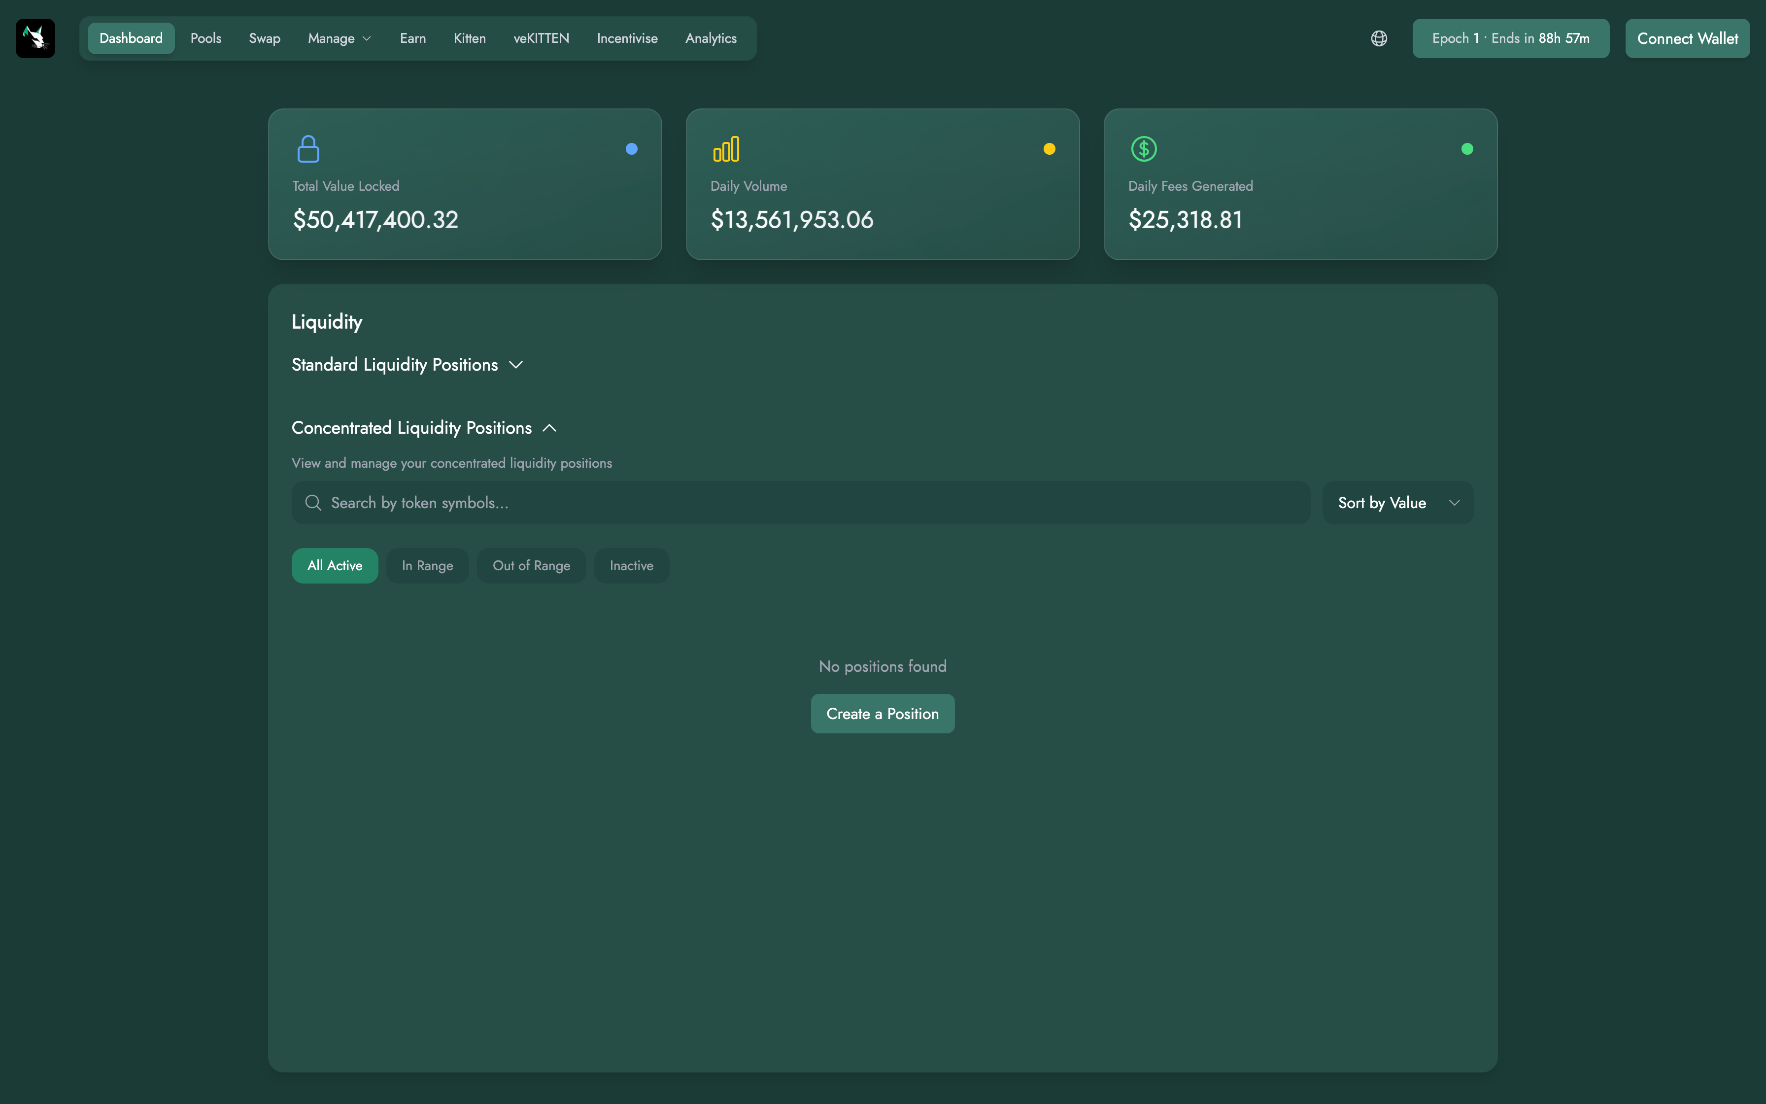Click Create a Position button

tap(883, 713)
